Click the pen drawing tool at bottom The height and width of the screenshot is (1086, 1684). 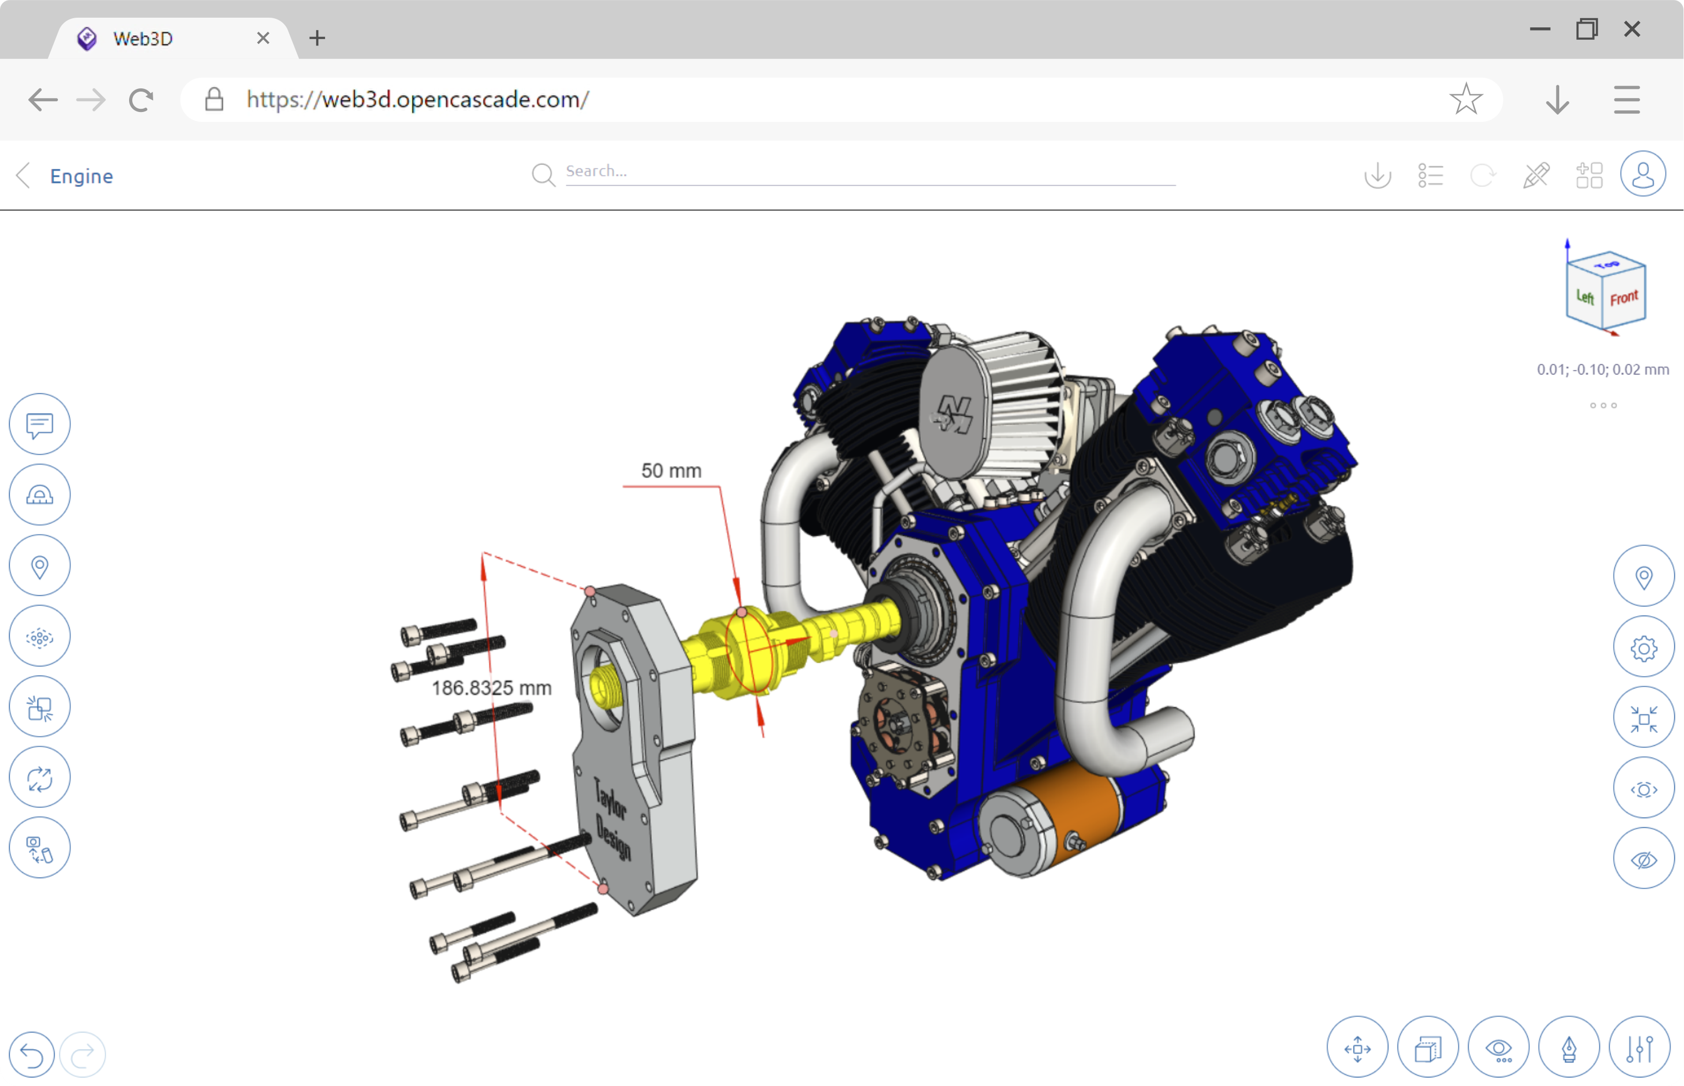coord(1568,1048)
